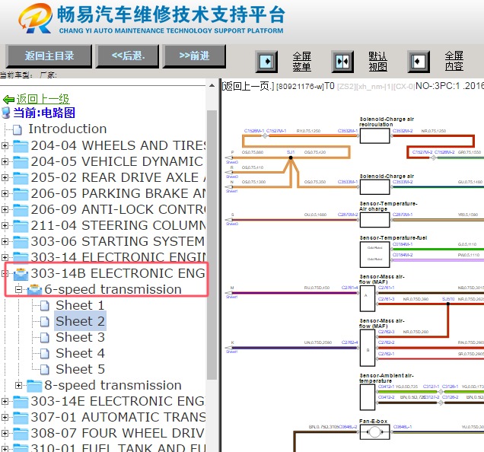Collapse the 6-speed transmission node
Viewport: 484px width, 452px height.
click(x=18, y=290)
